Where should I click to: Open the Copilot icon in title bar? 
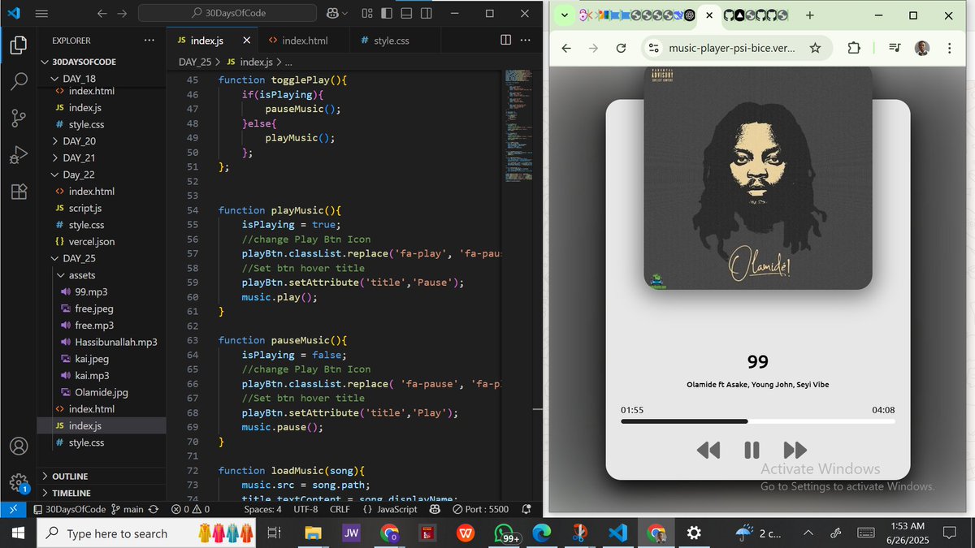point(332,14)
